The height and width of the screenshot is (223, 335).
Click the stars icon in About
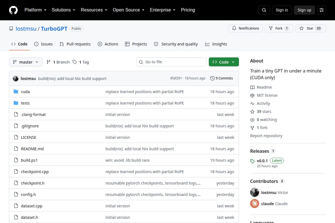pyautogui.click(x=252, y=111)
